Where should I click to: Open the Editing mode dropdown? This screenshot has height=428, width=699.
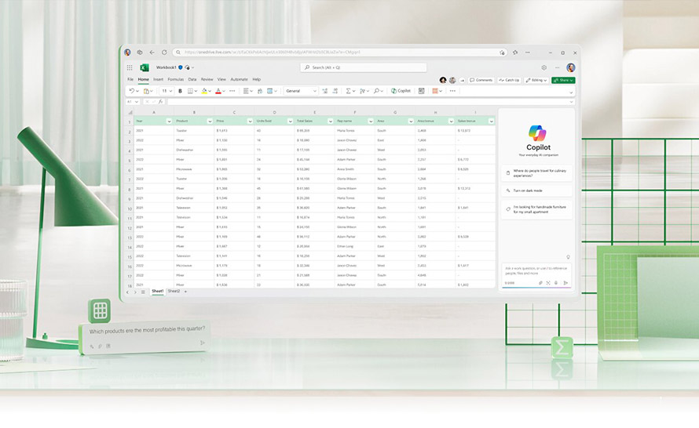(537, 80)
